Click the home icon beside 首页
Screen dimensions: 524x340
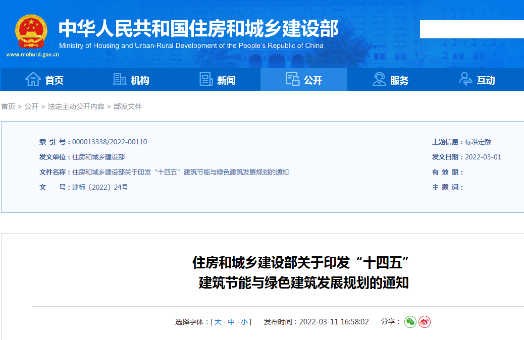click(33, 79)
